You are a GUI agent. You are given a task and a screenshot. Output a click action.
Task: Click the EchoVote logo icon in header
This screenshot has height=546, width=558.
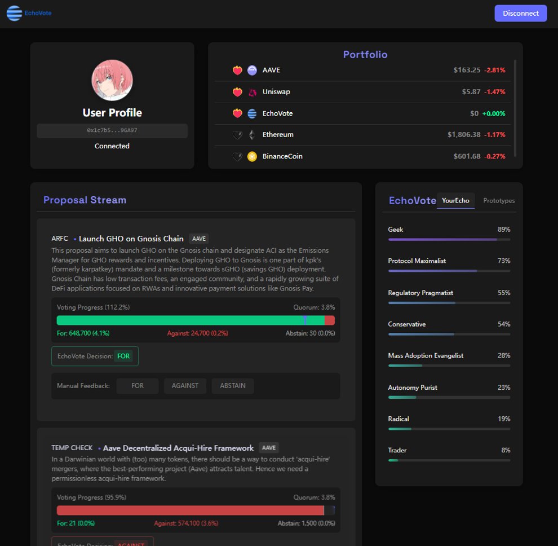pos(14,13)
